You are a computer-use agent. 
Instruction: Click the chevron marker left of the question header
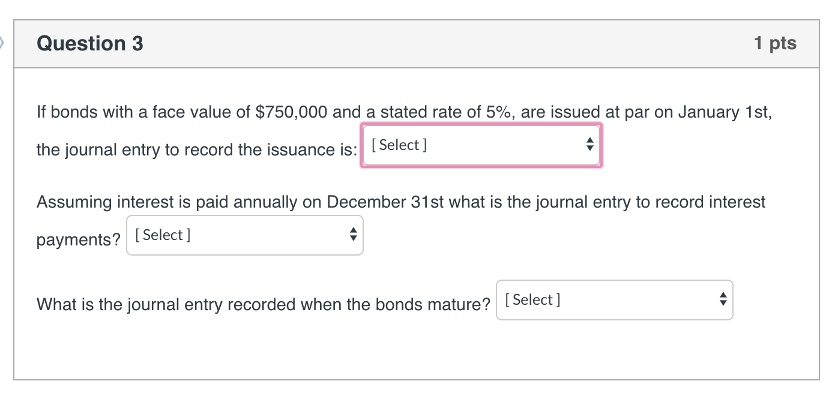(2, 43)
